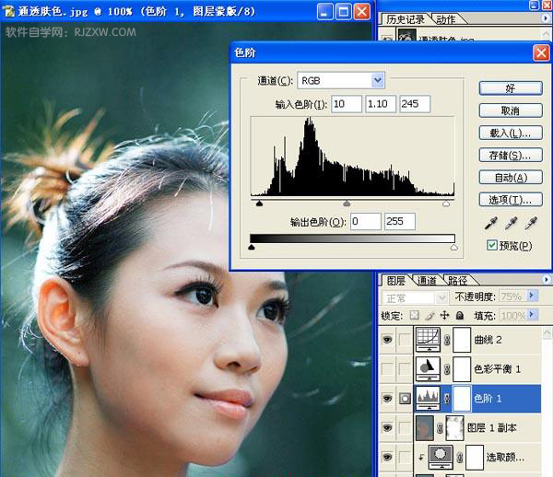Click the 自动(A) auto button
The height and width of the screenshot is (477, 553).
tap(511, 177)
